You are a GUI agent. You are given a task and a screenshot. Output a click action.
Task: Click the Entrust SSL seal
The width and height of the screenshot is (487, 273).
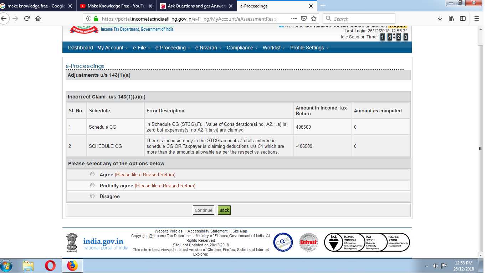click(x=308, y=242)
